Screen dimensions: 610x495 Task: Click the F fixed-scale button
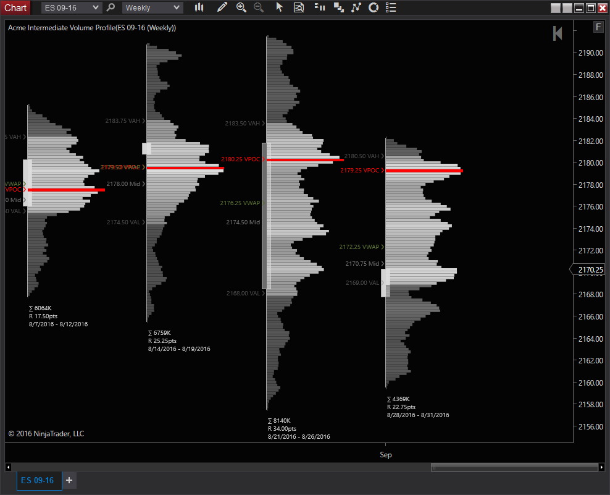[598, 27]
